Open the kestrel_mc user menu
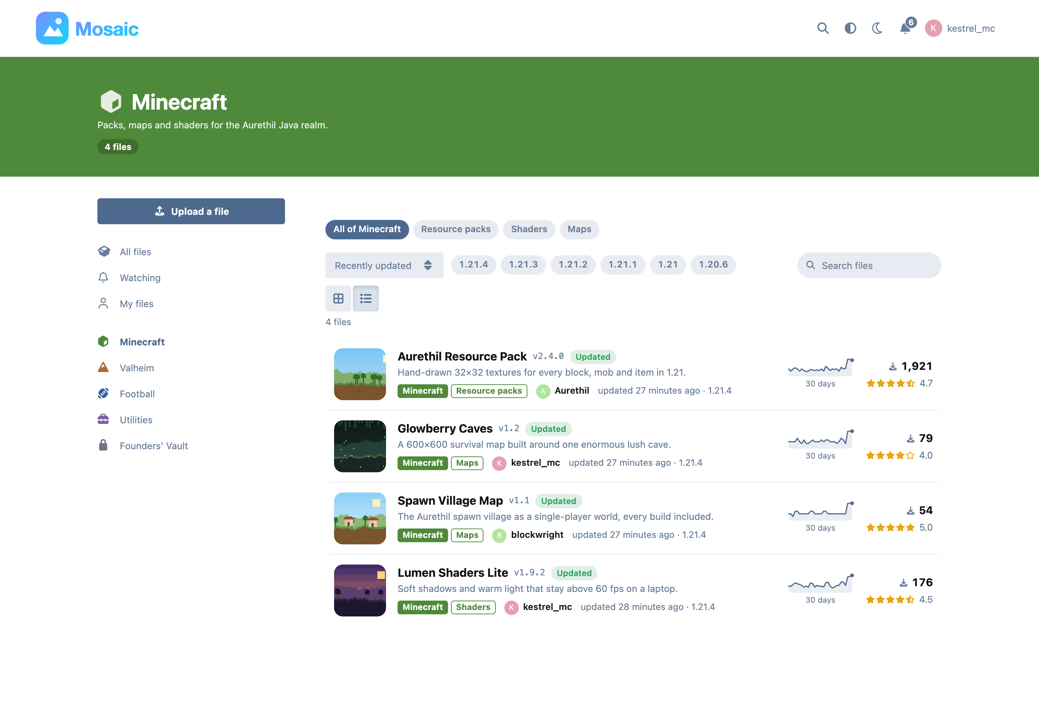 point(960,28)
